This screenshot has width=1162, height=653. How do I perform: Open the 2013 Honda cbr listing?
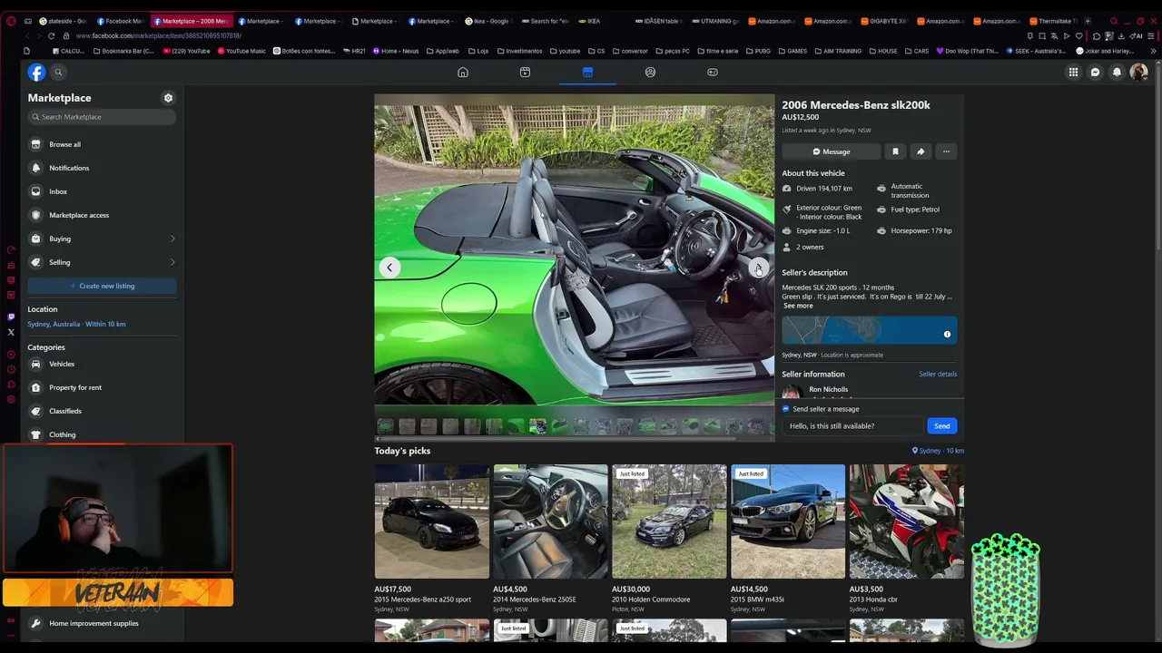(x=907, y=539)
